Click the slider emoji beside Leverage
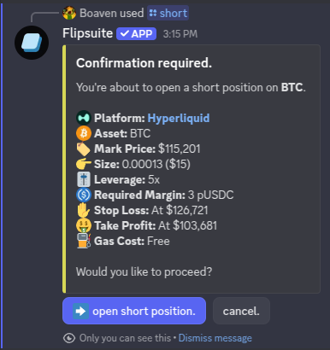Screen dimensions: 330x350 click(84, 179)
